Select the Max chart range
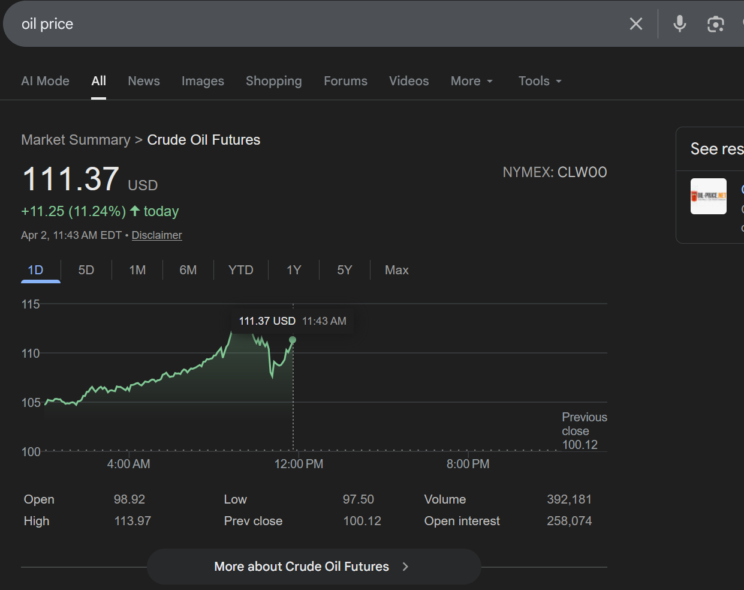Image resolution: width=744 pixels, height=590 pixels. 397,270
